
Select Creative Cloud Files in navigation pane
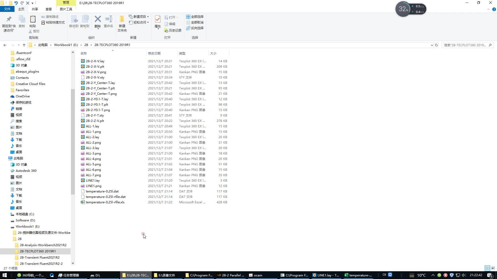[30, 84]
